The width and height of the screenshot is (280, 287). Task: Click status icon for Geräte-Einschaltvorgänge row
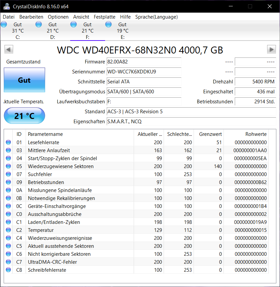[x=8, y=206]
